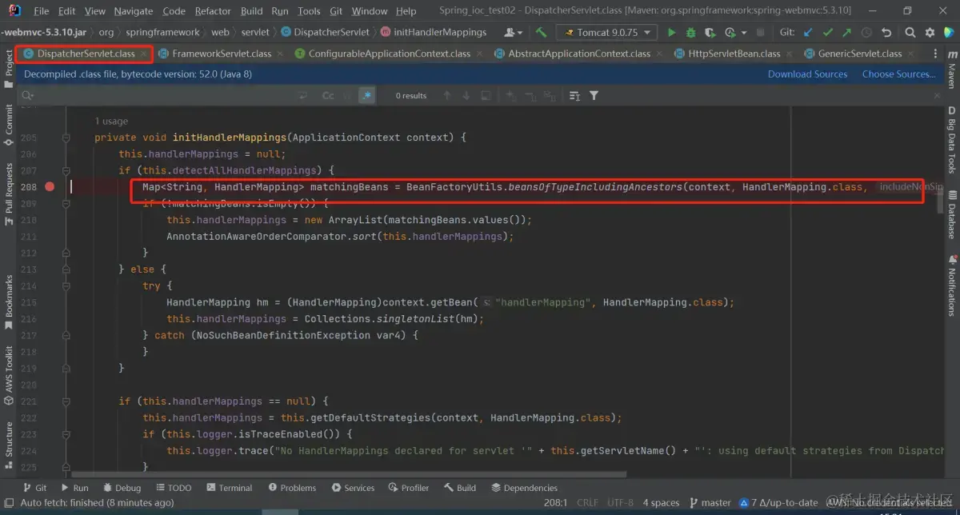The height and width of the screenshot is (515, 960).
Task: Open the Navigate menu
Action: pyautogui.click(x=133, y=11)
